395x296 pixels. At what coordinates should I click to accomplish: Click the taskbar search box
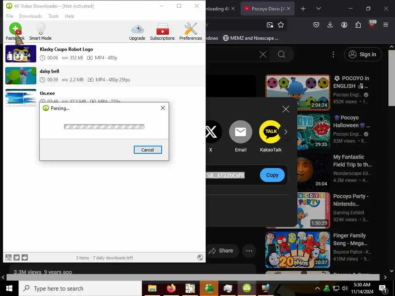tap(80, 288)
